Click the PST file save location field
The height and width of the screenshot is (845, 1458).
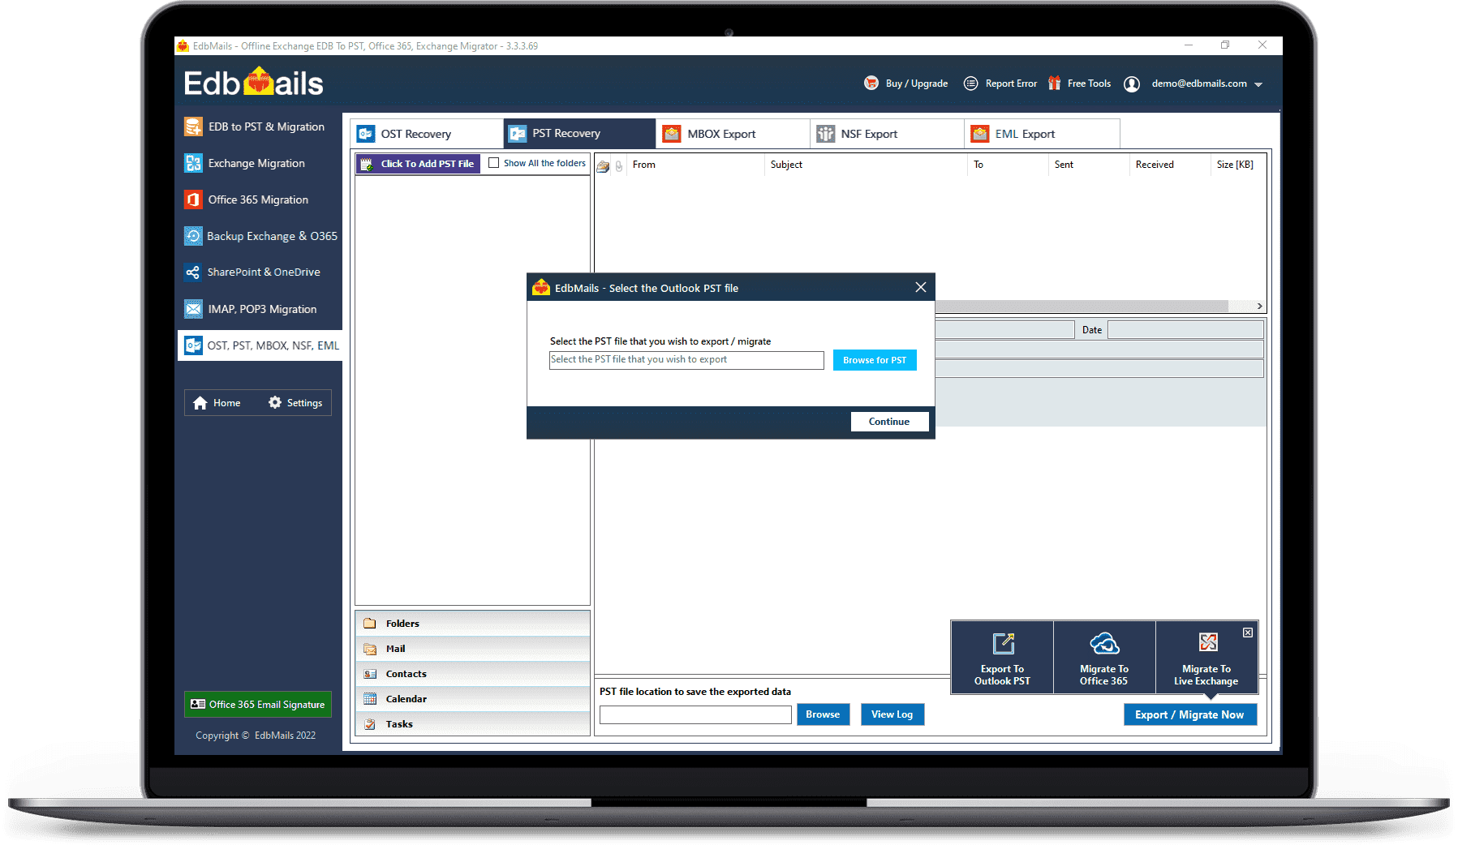click(695, 714)
